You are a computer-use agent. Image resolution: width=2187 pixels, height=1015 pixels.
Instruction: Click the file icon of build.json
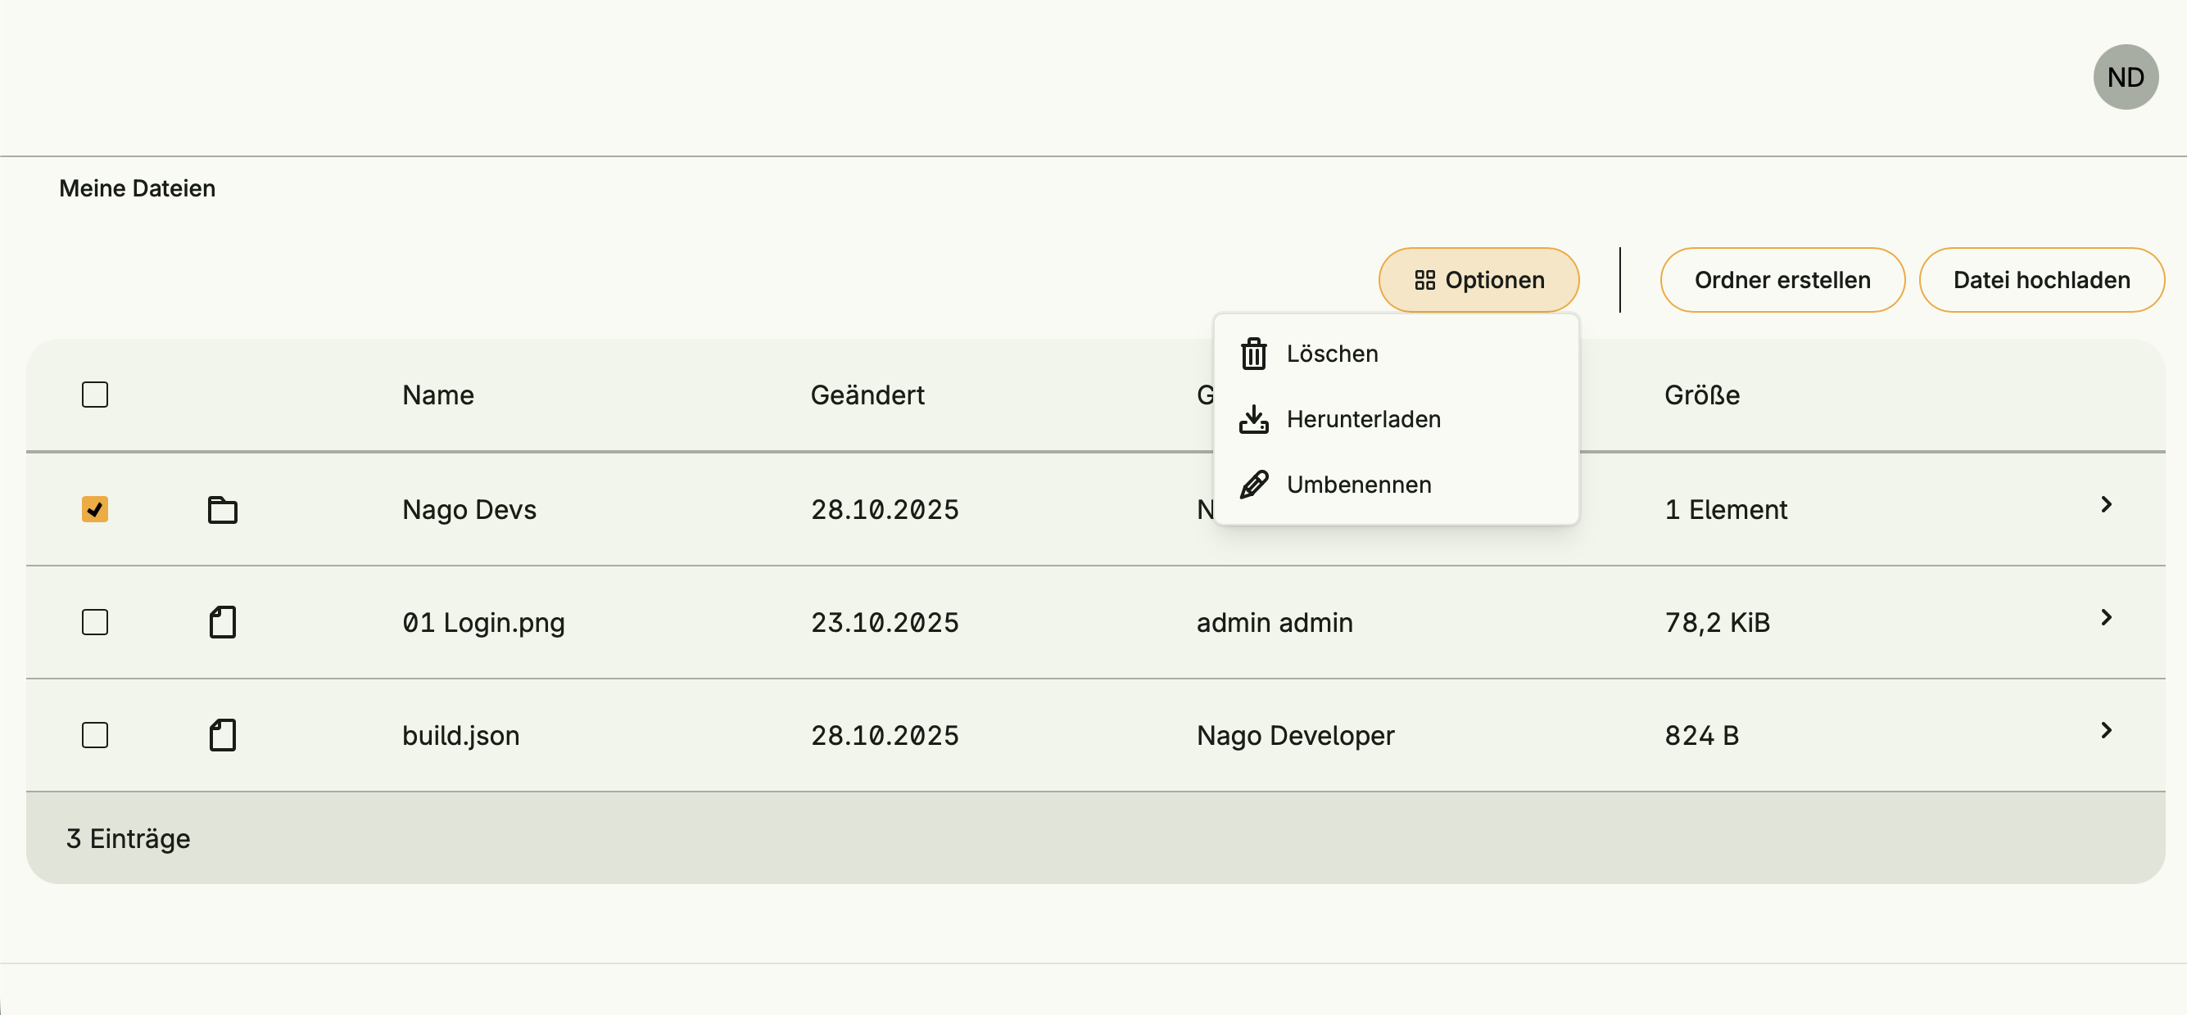point(223,735)
